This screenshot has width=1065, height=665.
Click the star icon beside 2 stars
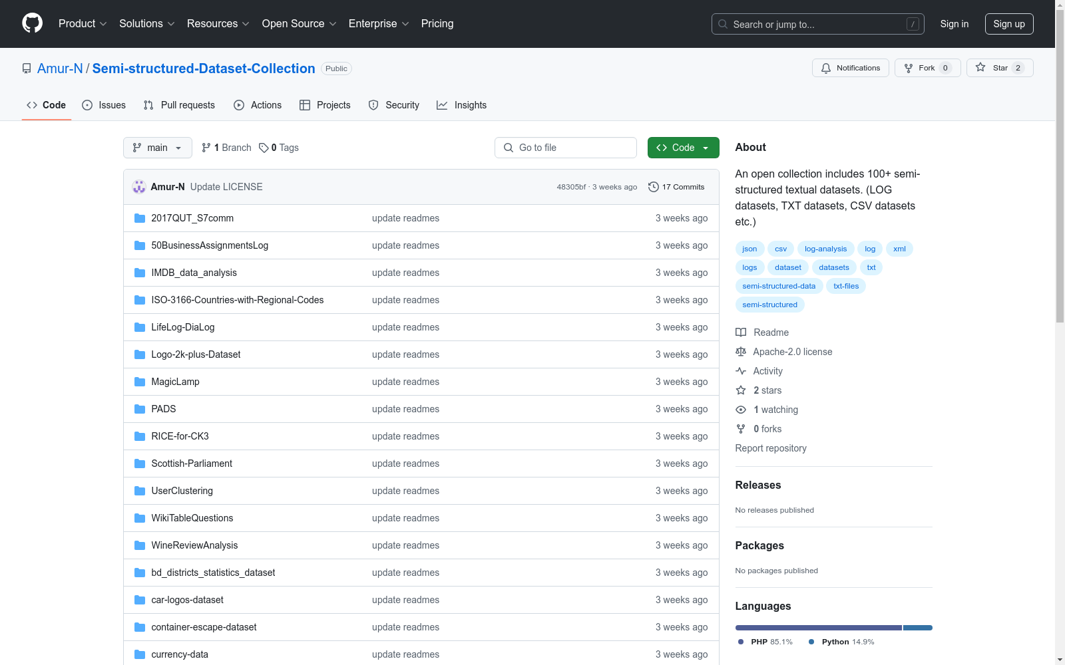tap(741, 390)
